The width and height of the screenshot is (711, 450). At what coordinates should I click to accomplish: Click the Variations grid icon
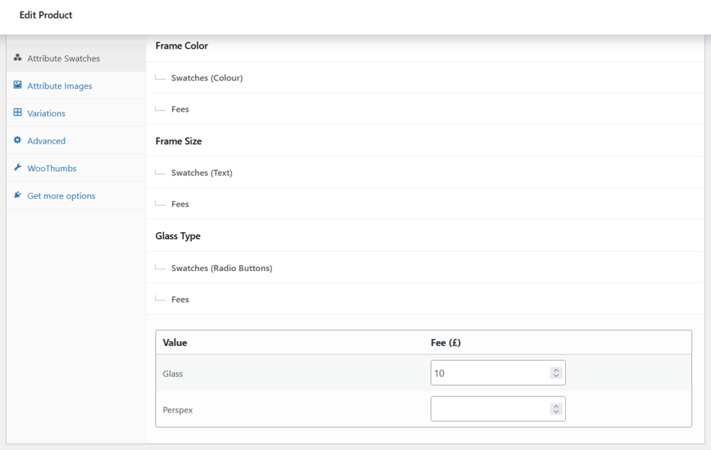18,113
